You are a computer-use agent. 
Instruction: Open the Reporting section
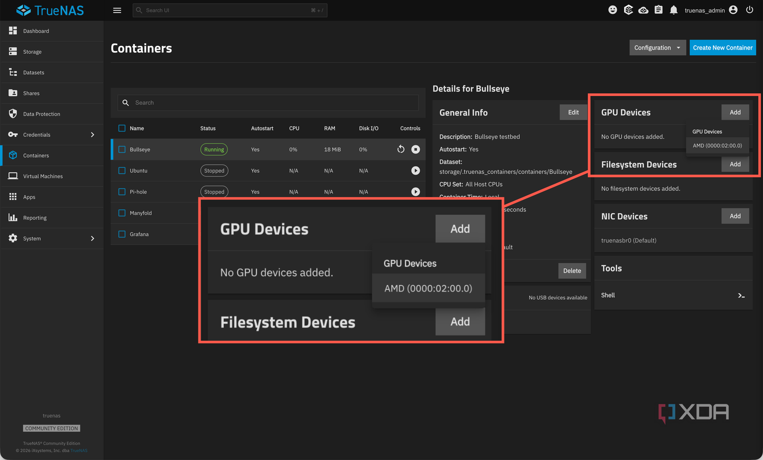tap(52, 218)
